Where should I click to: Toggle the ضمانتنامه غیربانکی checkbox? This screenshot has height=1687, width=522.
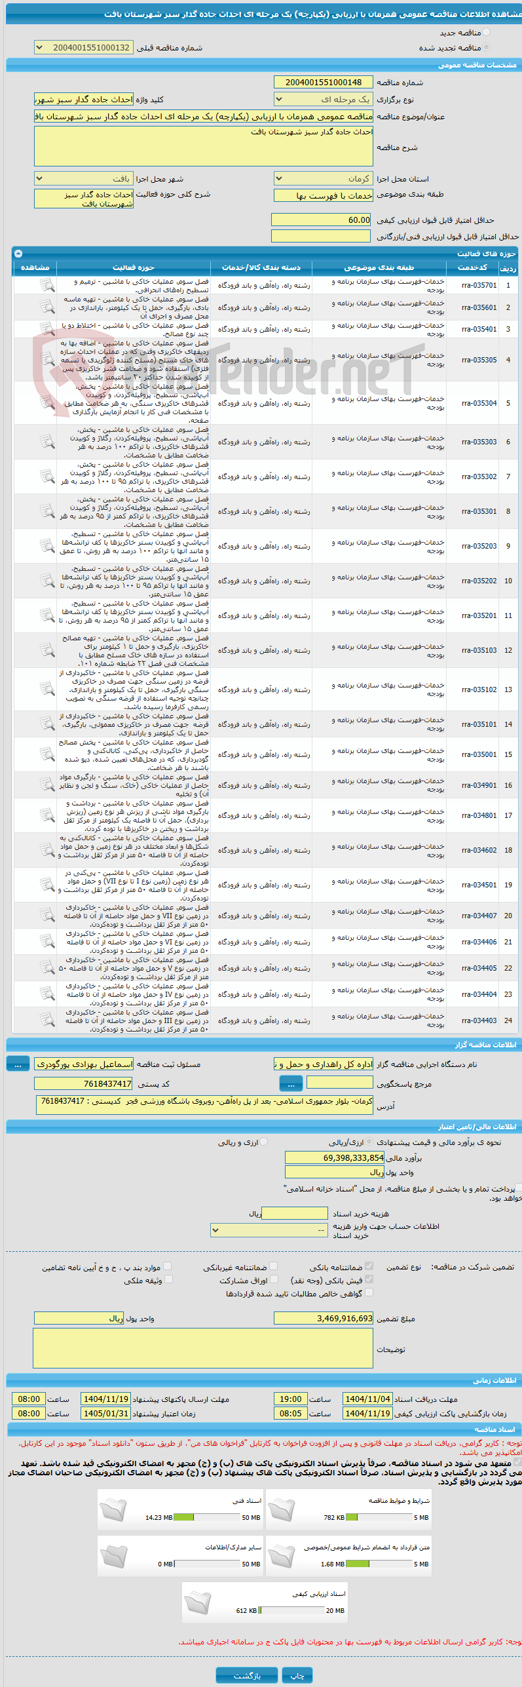pyautogui.click(x=274, y=1266)
